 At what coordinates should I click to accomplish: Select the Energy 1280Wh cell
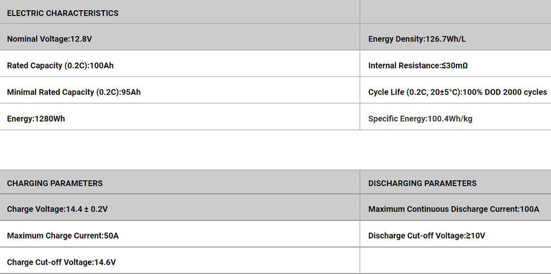[x=36, y=118]
